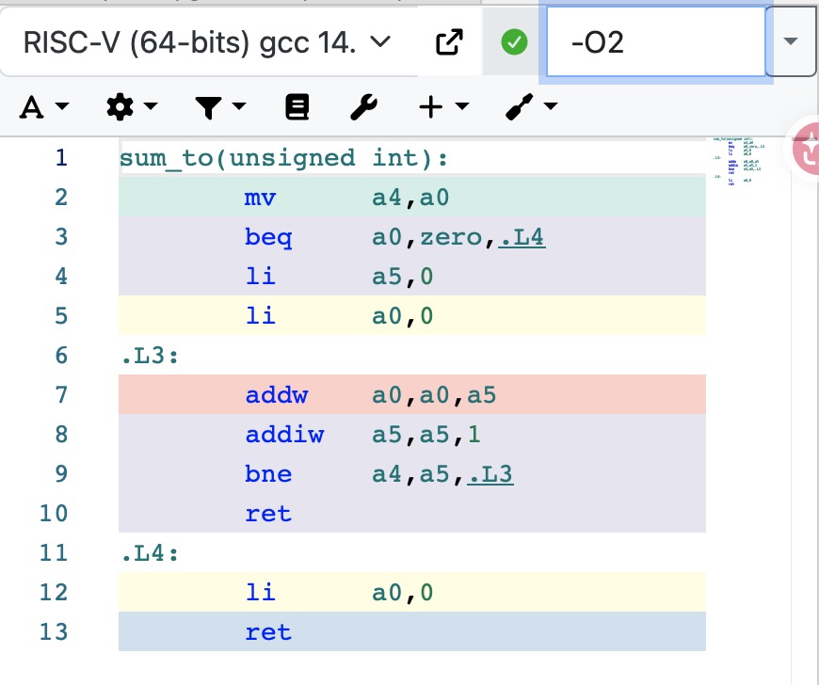
Task: Click the bne instruction on line 9
Action: tap(268, 474)
